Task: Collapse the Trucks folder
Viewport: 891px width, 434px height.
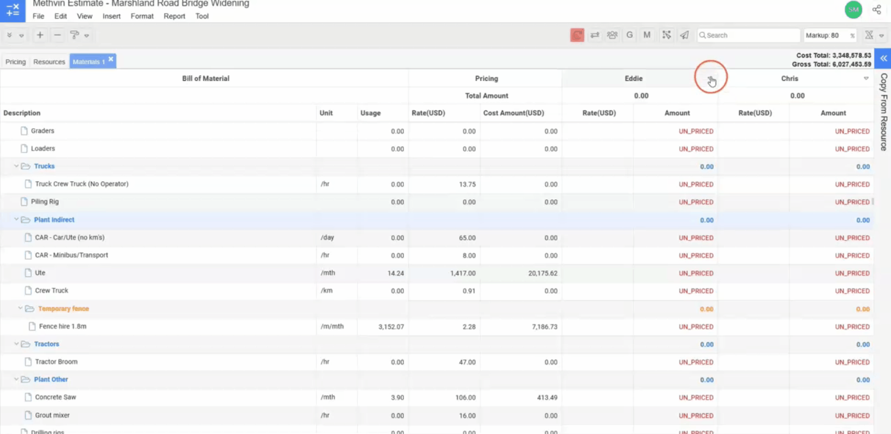Action: pos(16,166)
